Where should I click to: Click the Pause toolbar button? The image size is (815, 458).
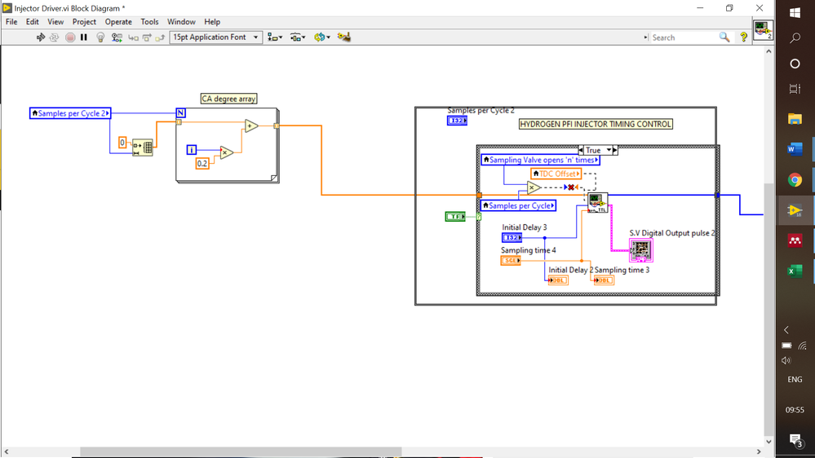tap(84, 37)
